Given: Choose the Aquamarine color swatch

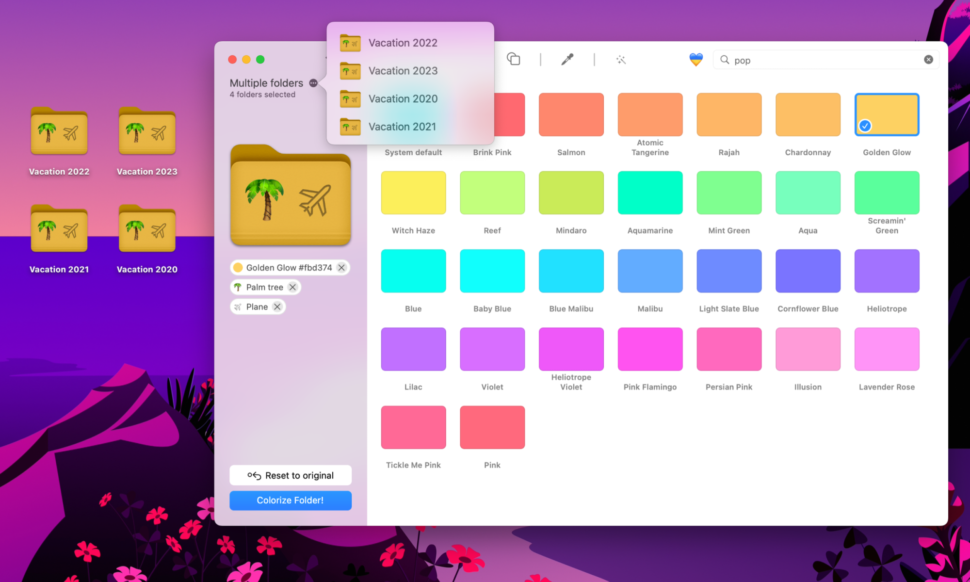Looking at the screenshot, I should click(650, 193).
